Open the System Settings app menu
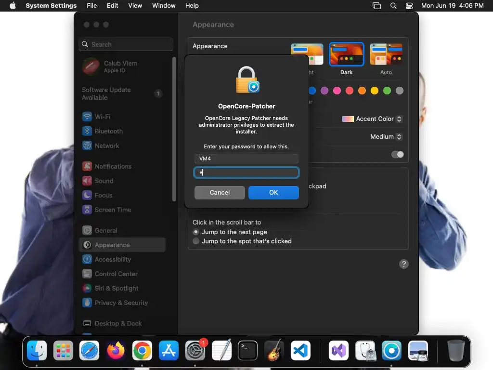The image size is (493, 370). click(51, 6)
